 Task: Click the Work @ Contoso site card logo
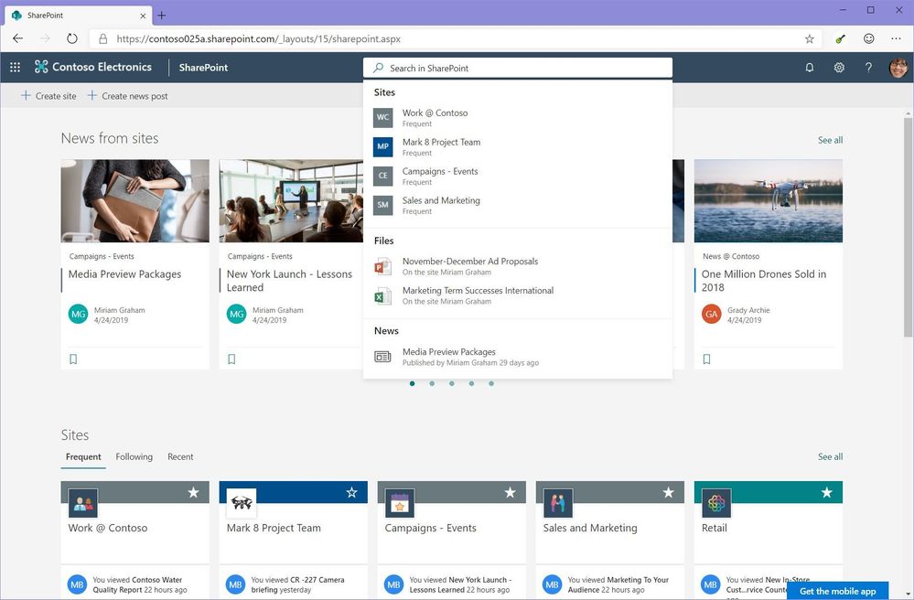pos(83,503)
